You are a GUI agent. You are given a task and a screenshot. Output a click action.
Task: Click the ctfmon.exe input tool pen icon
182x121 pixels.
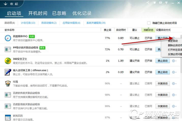(8, 72)
